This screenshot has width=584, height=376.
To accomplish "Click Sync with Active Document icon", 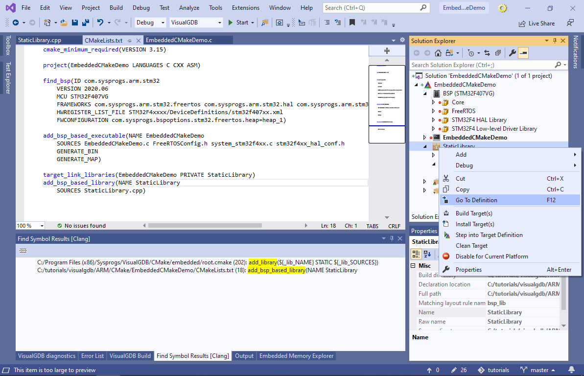I will click(x=487, y=53).
